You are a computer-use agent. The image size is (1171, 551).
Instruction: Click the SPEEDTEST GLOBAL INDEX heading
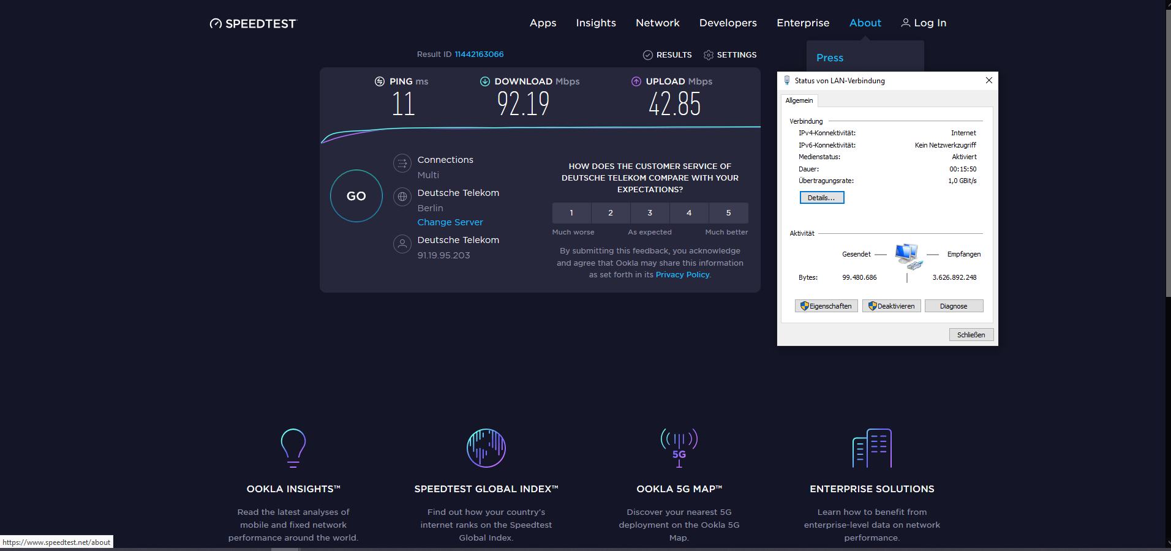[486, 489]
